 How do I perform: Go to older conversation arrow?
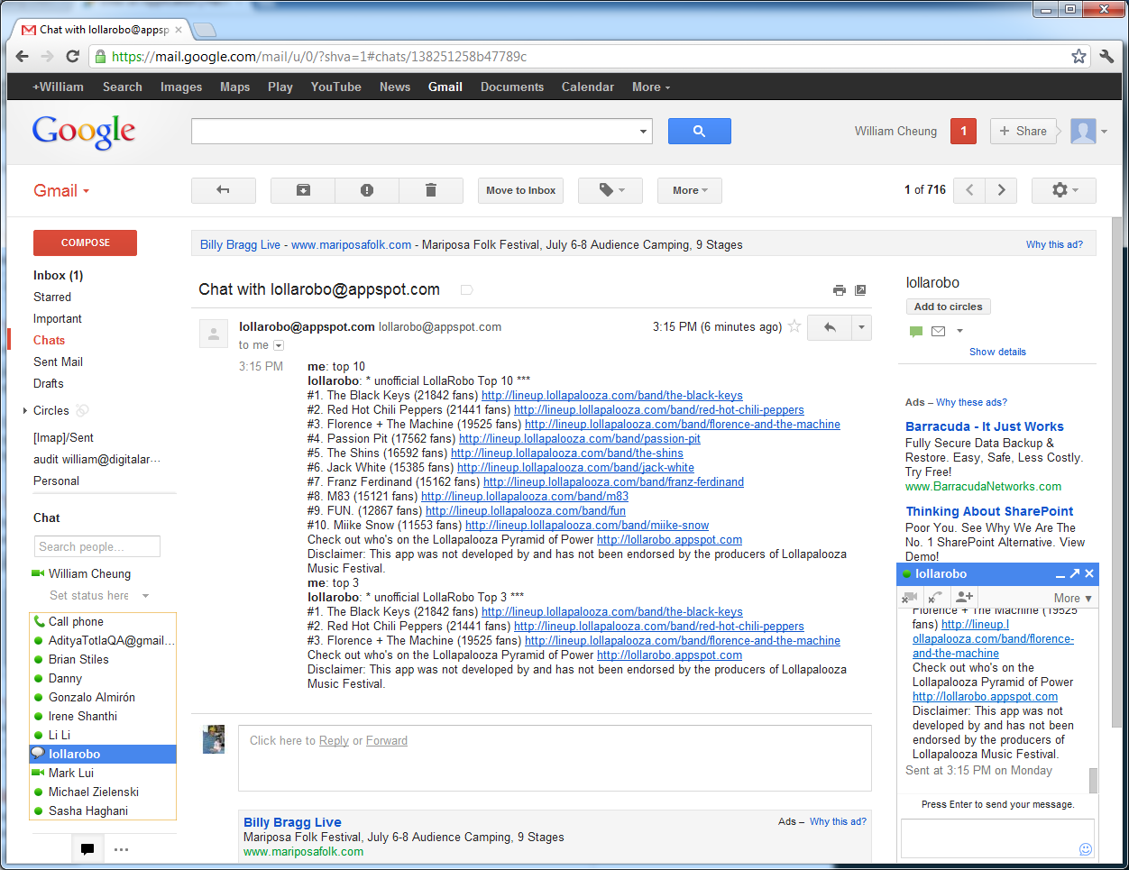[x=1001, y=190]
